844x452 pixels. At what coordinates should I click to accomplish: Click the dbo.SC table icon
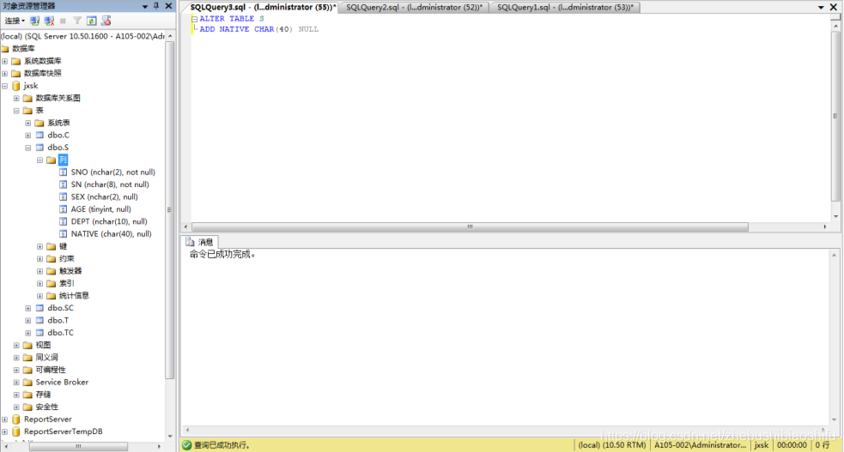point(39,309)
